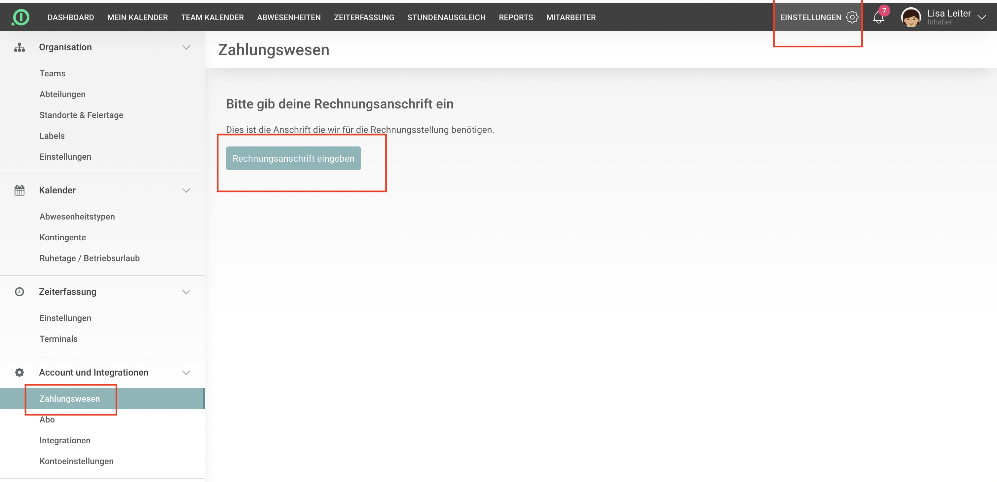Collapse the Kalender section chevron
Image resolution: width=997 pixels, height=482 pixels.
(186, 190)
